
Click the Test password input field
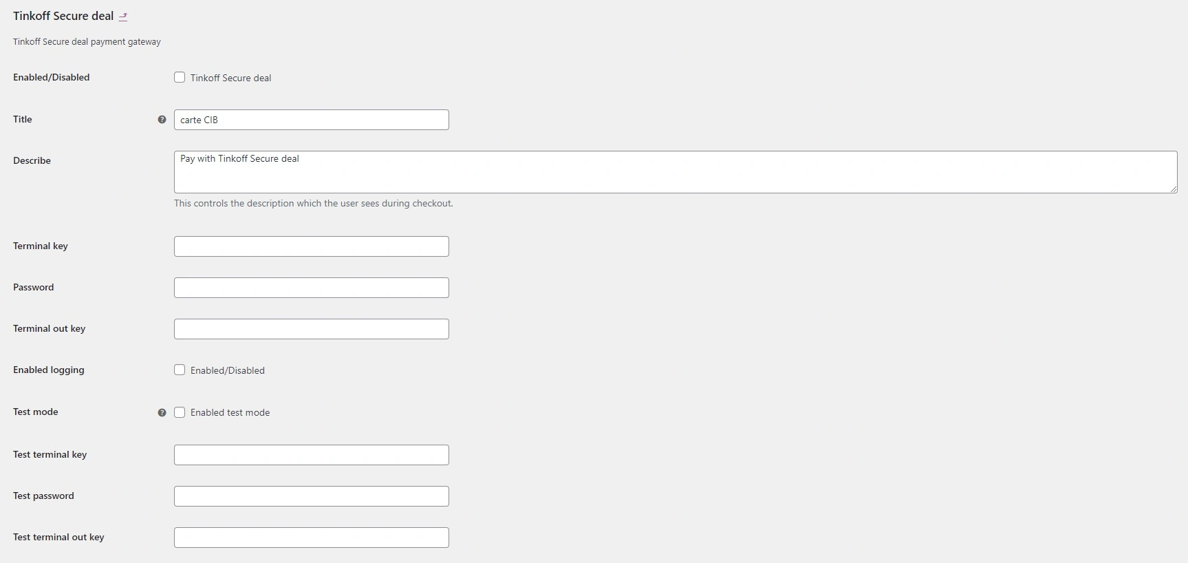[x=312, y=496]
